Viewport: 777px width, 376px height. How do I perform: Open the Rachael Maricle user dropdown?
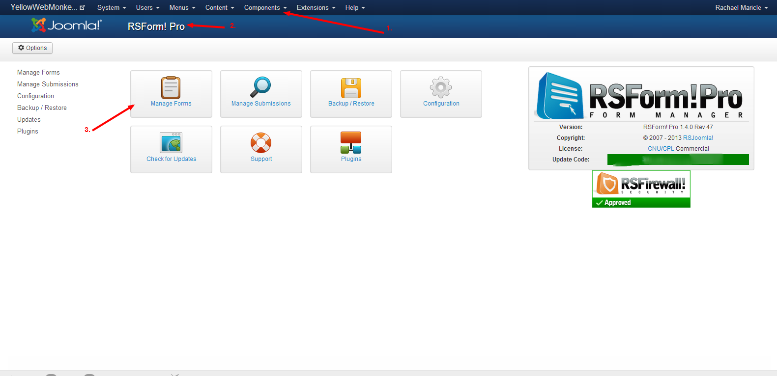click(x=741, y=7)
